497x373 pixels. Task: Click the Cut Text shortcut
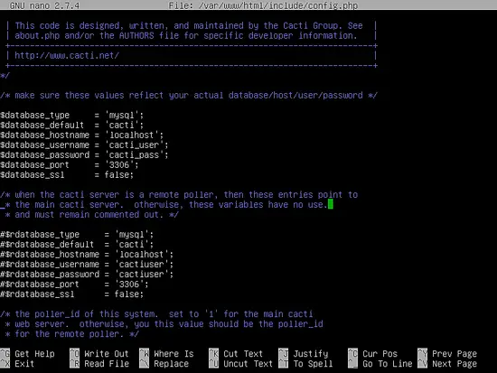point(243,353)
